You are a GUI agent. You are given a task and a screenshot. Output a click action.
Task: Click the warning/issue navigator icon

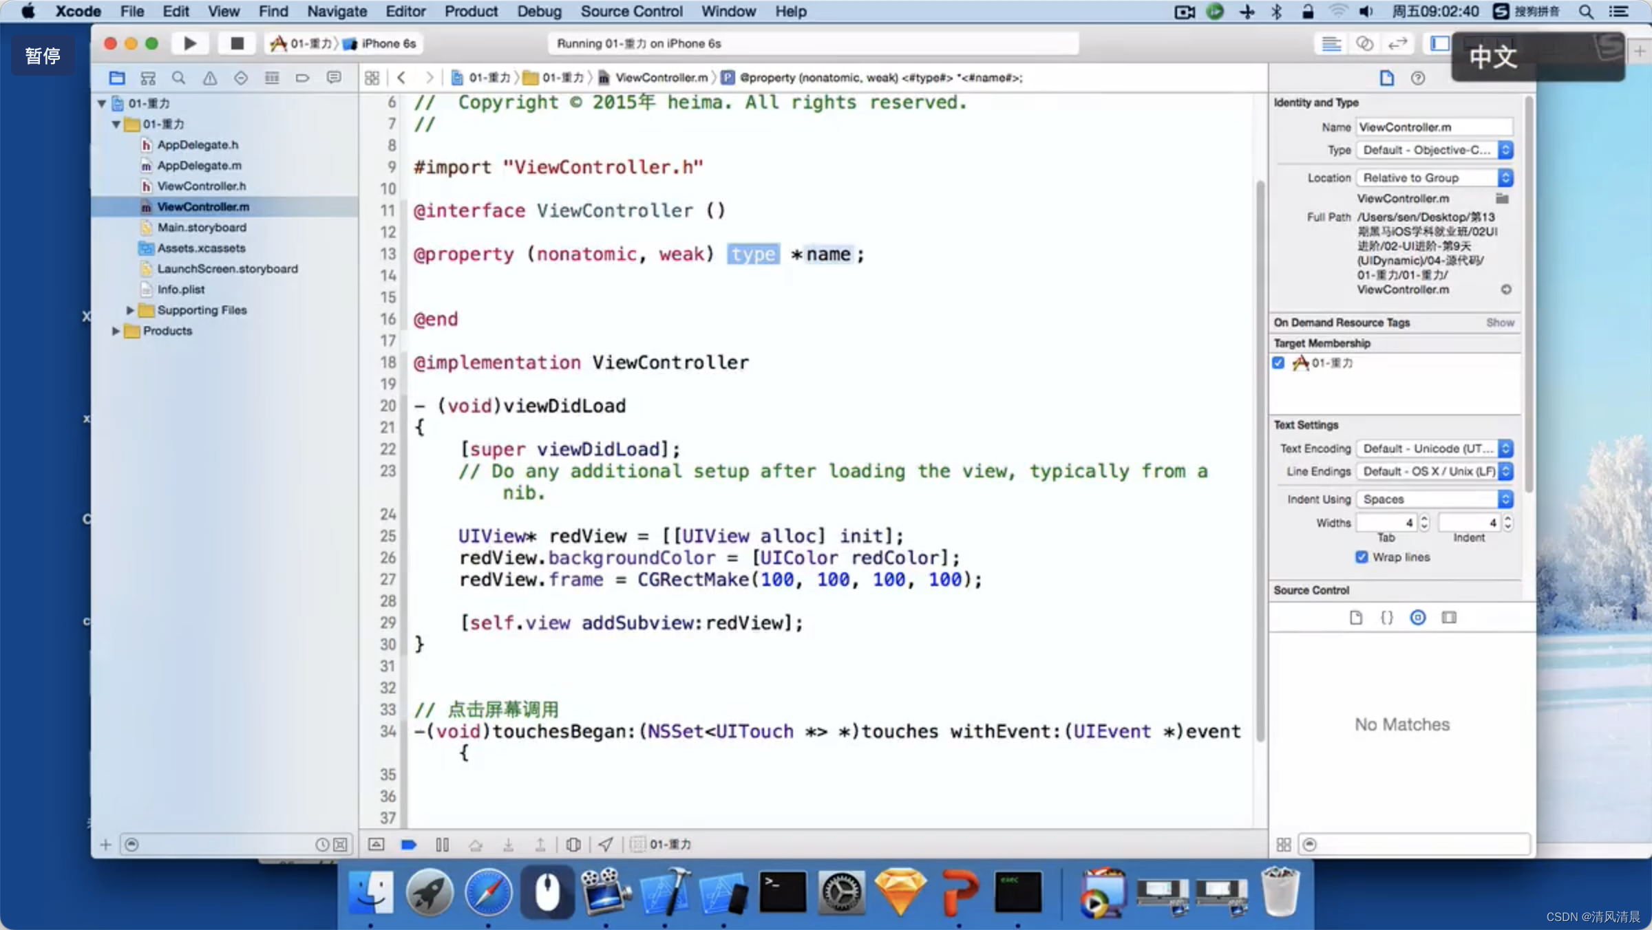pos(209,77)
